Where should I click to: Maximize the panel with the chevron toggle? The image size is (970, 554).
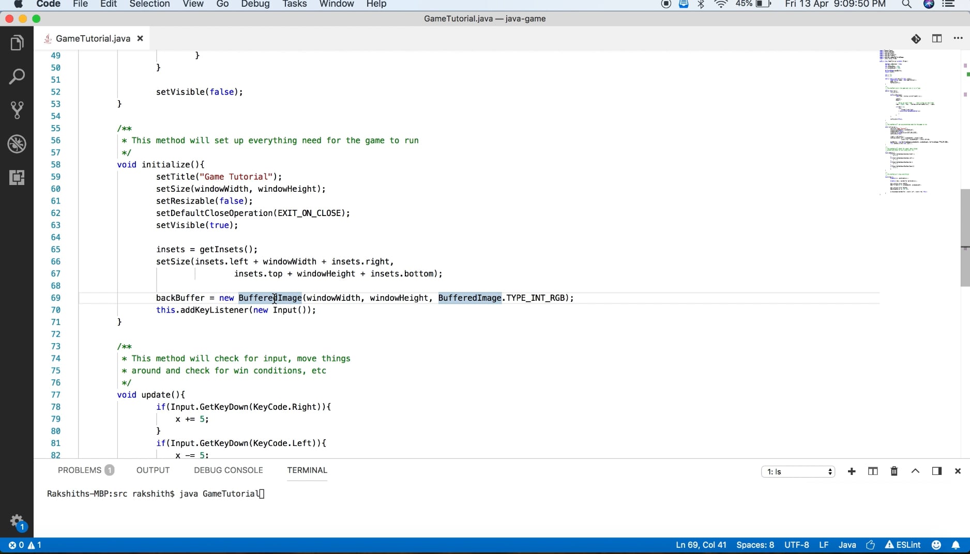tap(915, 471)
